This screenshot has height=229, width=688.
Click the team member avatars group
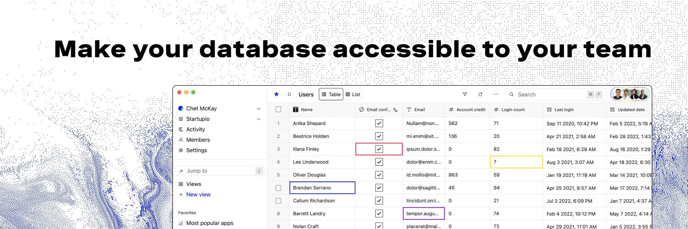(631, 94)
